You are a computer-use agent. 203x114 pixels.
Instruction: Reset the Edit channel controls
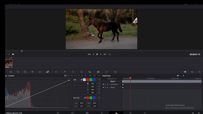[x=99, y=80]
